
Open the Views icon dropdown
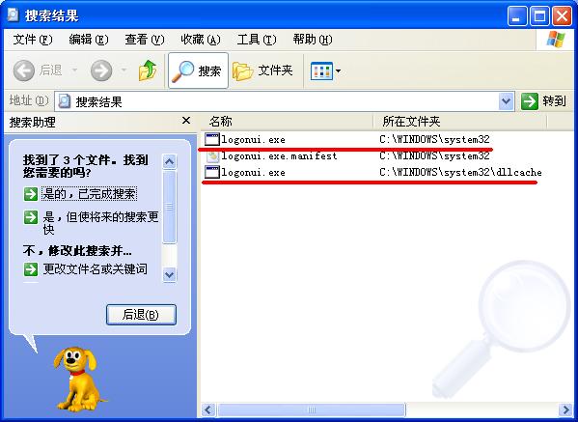point(325,70)
